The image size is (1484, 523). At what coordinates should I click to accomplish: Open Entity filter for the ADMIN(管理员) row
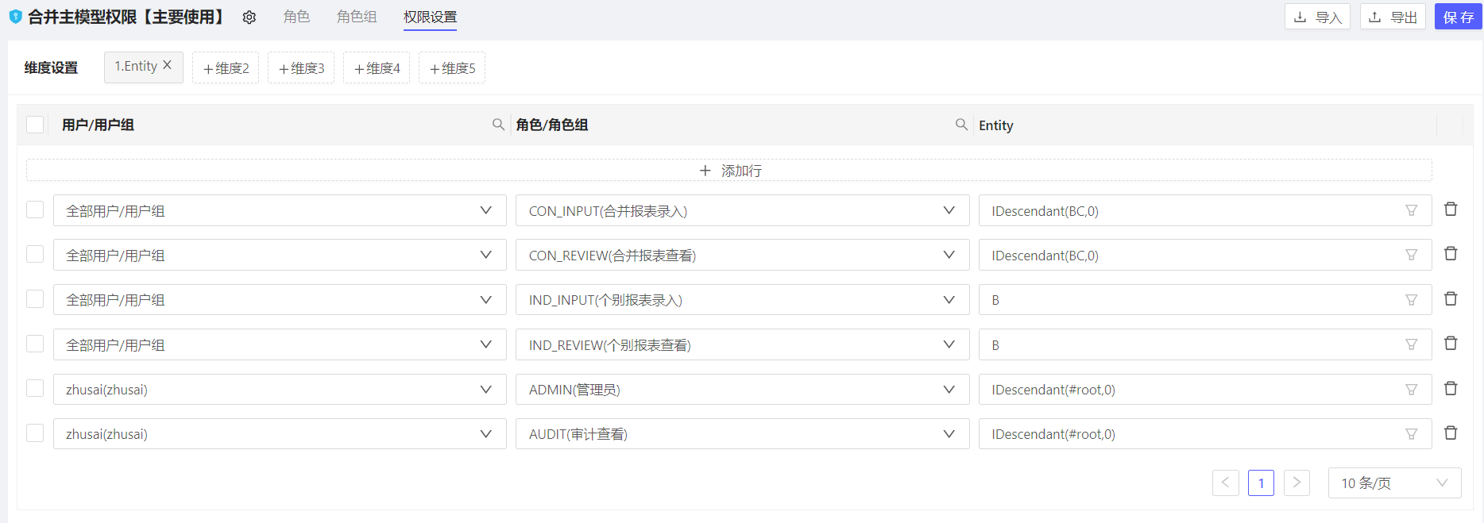point(1411,390)
